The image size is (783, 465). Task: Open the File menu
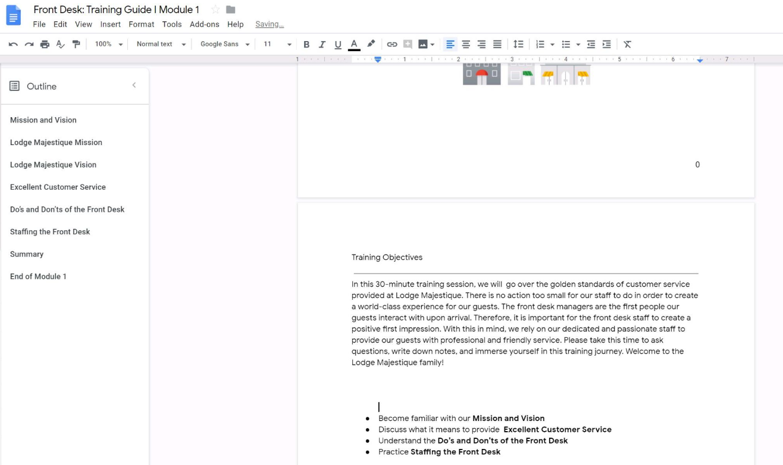pyautogui.click(x=39, y=24)
